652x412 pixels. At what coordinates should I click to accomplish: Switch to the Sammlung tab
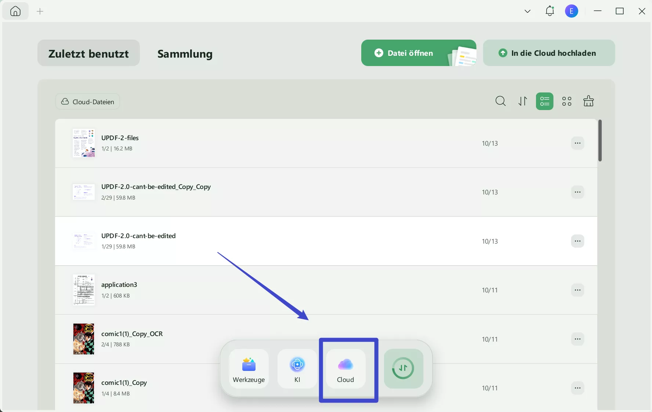click(x=185, y=54)
